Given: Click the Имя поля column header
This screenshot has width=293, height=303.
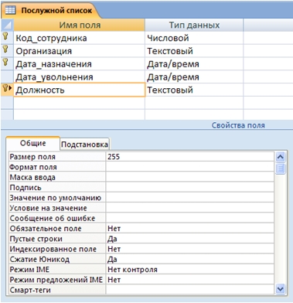Looking at the screenshot, I should pyautogui.click(x=80, y=25).
